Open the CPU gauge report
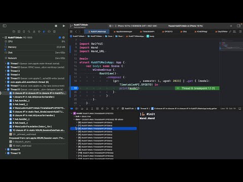The image size is (243, 182). point(34,41)
